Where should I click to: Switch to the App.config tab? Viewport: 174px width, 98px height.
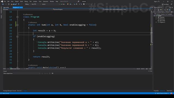(6, 7)
